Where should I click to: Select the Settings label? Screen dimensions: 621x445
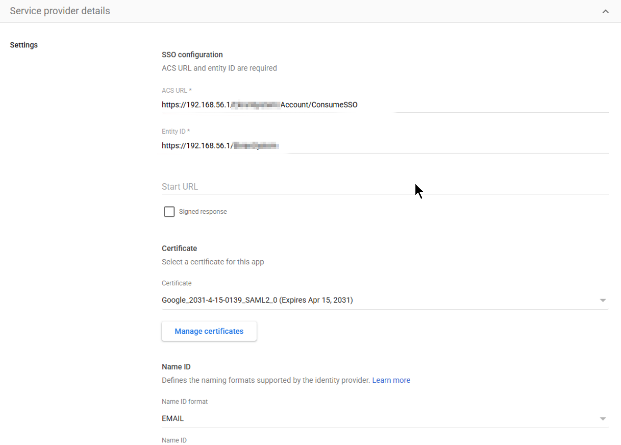click(24, 45)
